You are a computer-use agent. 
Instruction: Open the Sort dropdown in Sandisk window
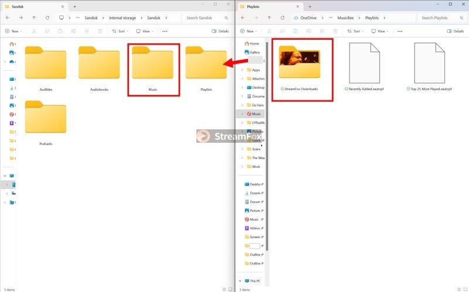tap(120, 31)
